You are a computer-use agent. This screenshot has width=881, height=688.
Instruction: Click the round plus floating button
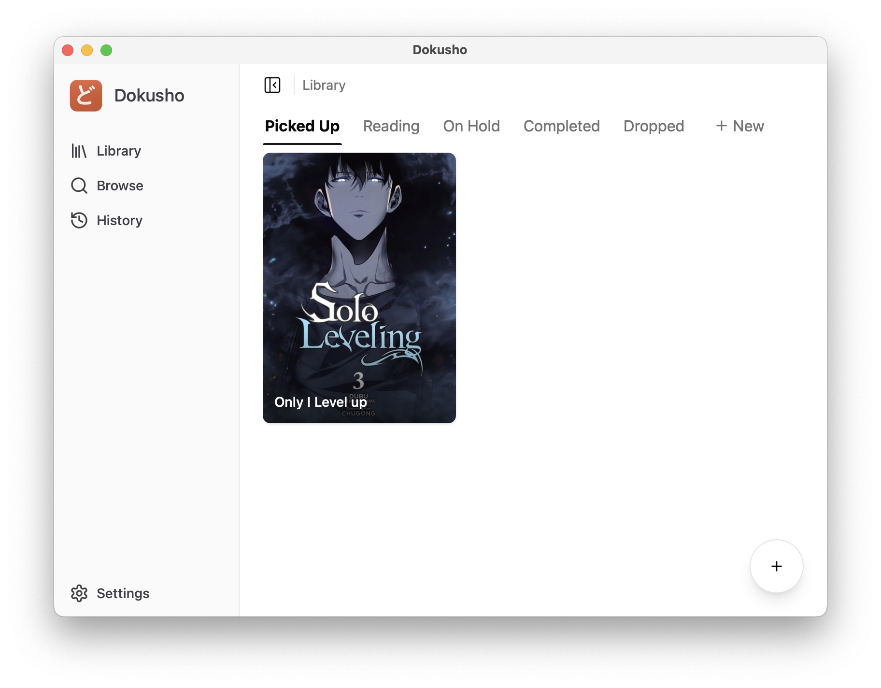point(776,566)
